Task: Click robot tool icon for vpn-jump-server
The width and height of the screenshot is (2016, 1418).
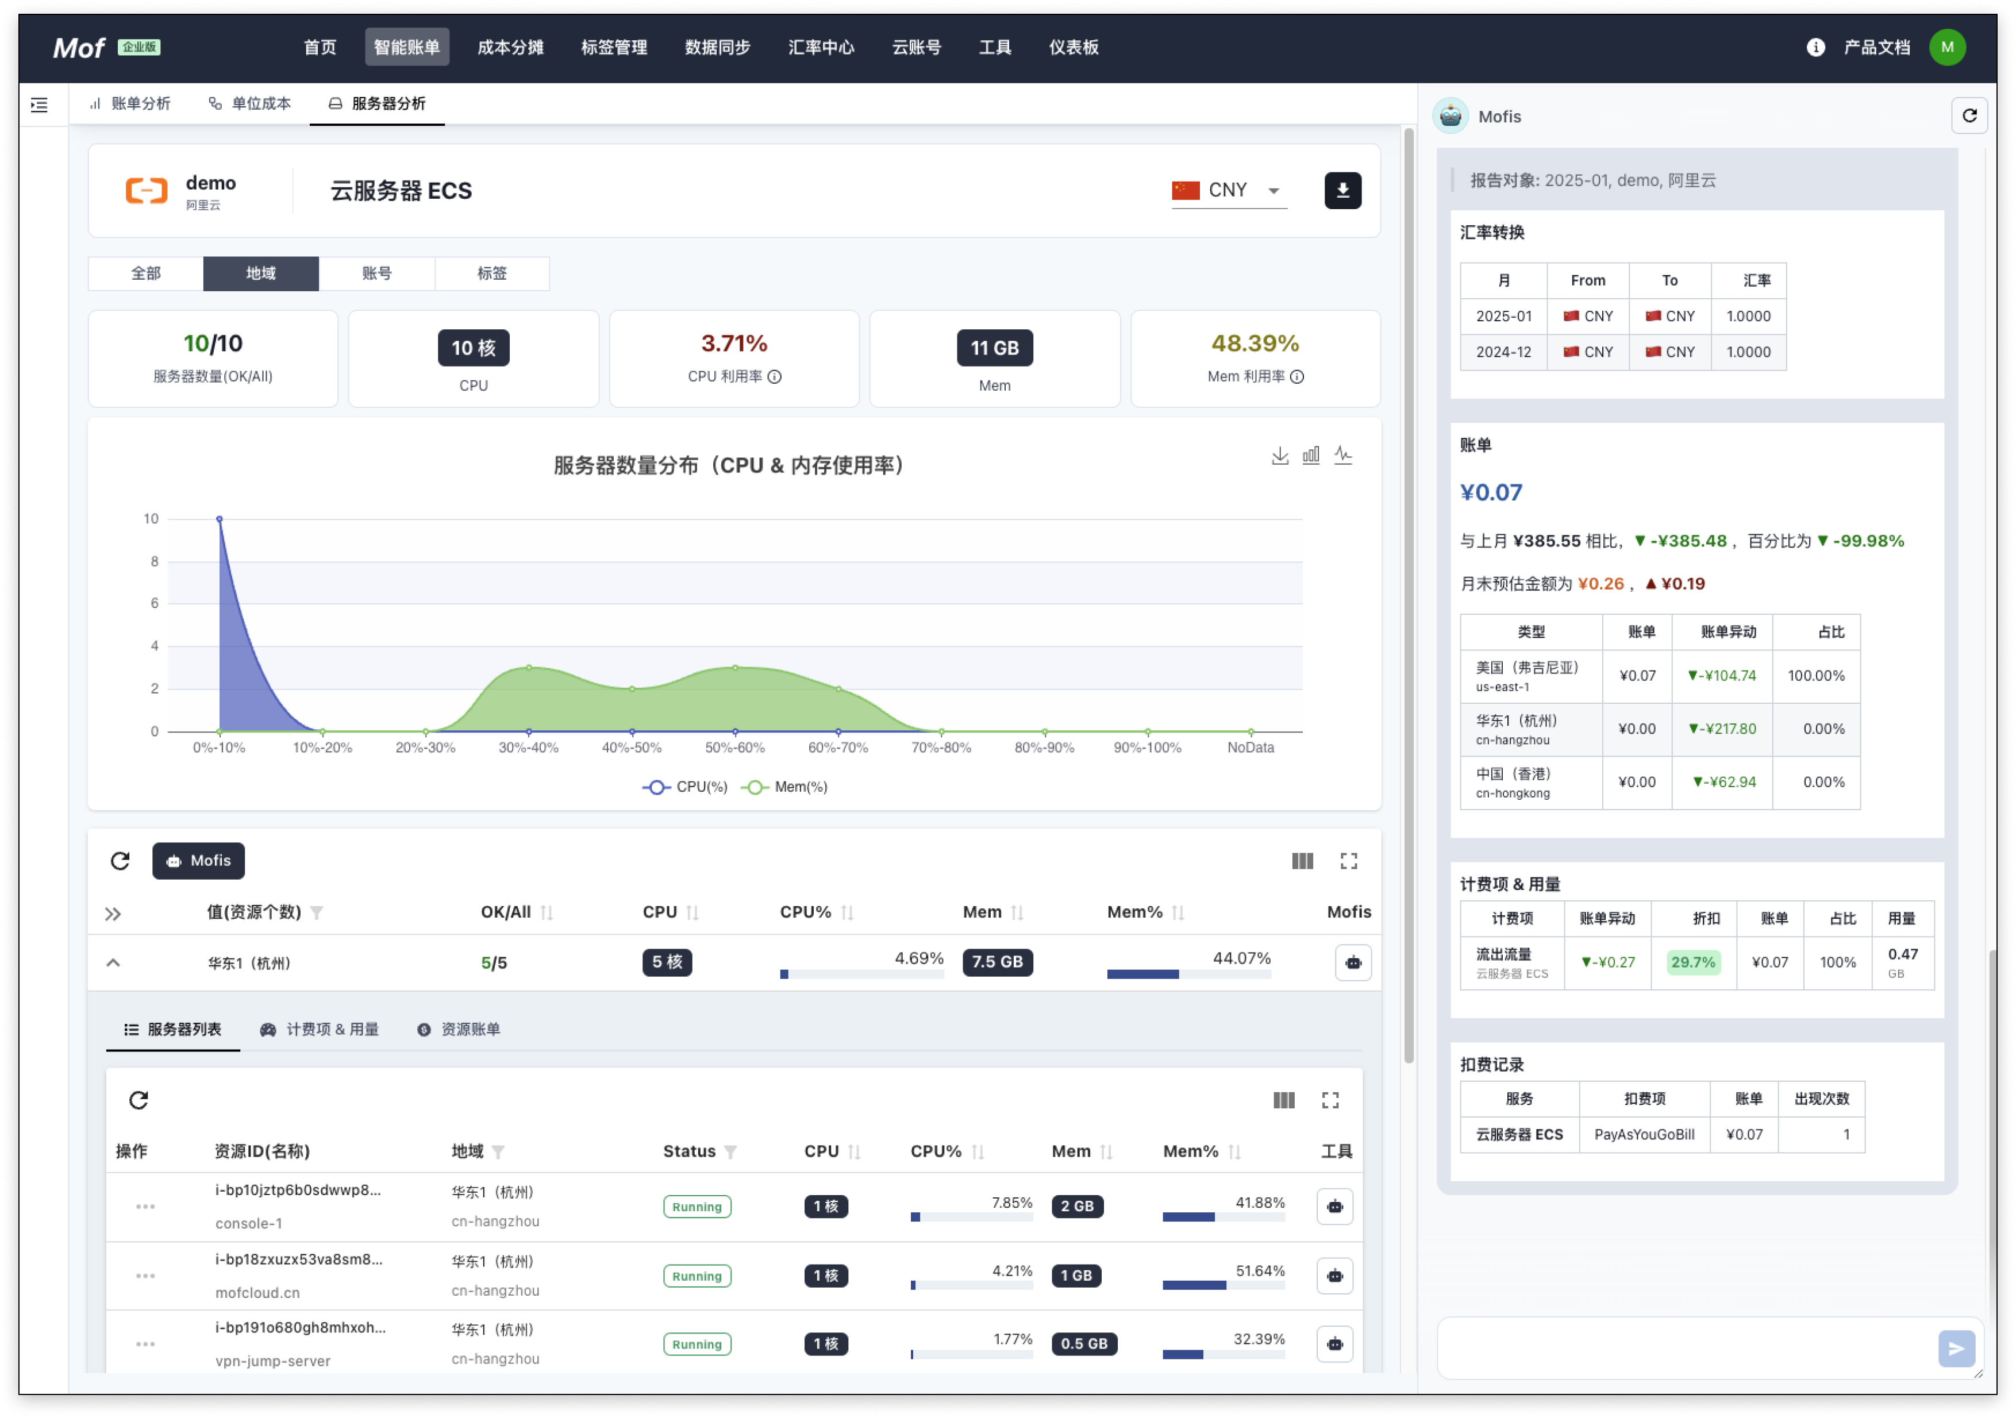Action: click(x=1334, y=1344)
